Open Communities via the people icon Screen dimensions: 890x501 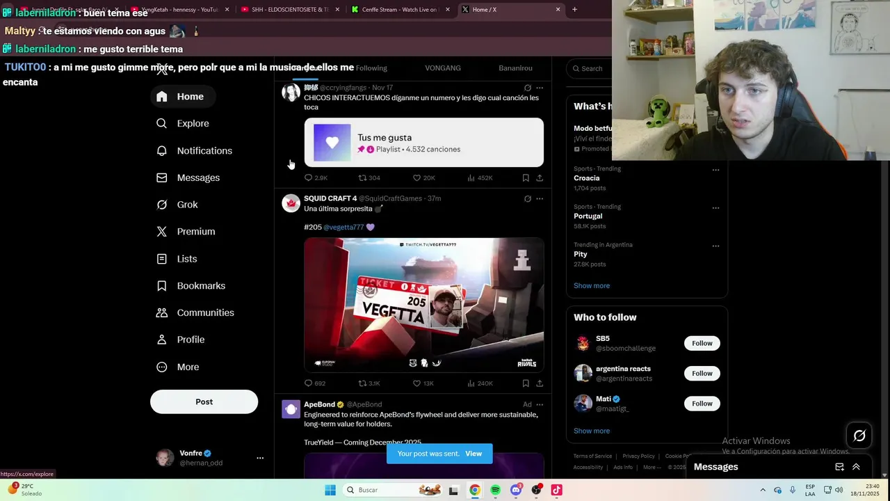(x=161, y=312)
